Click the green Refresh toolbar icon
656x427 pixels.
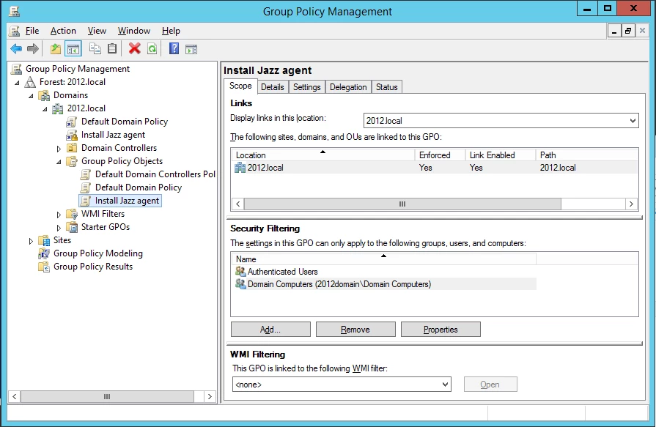tap(152, 49)
